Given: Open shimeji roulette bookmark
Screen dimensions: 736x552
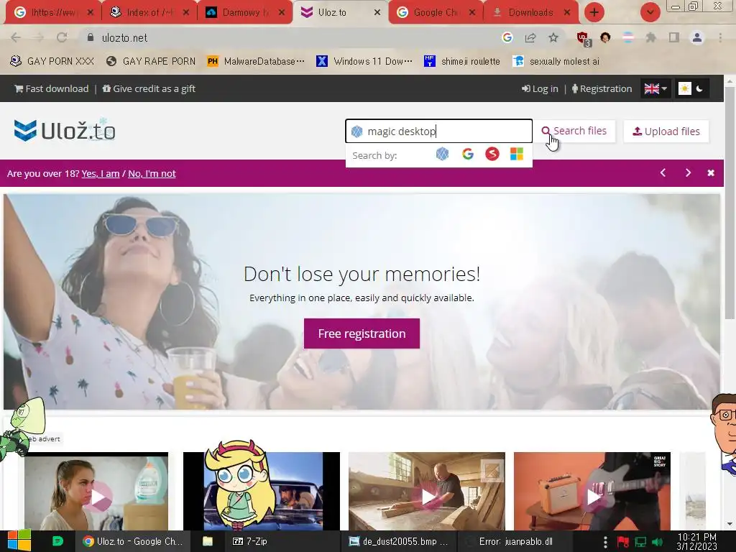Looking at the screenshot, I should (462, 61).
